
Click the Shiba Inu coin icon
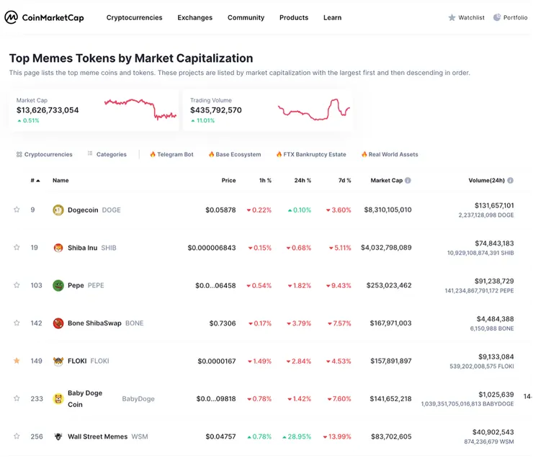point(58,248)
